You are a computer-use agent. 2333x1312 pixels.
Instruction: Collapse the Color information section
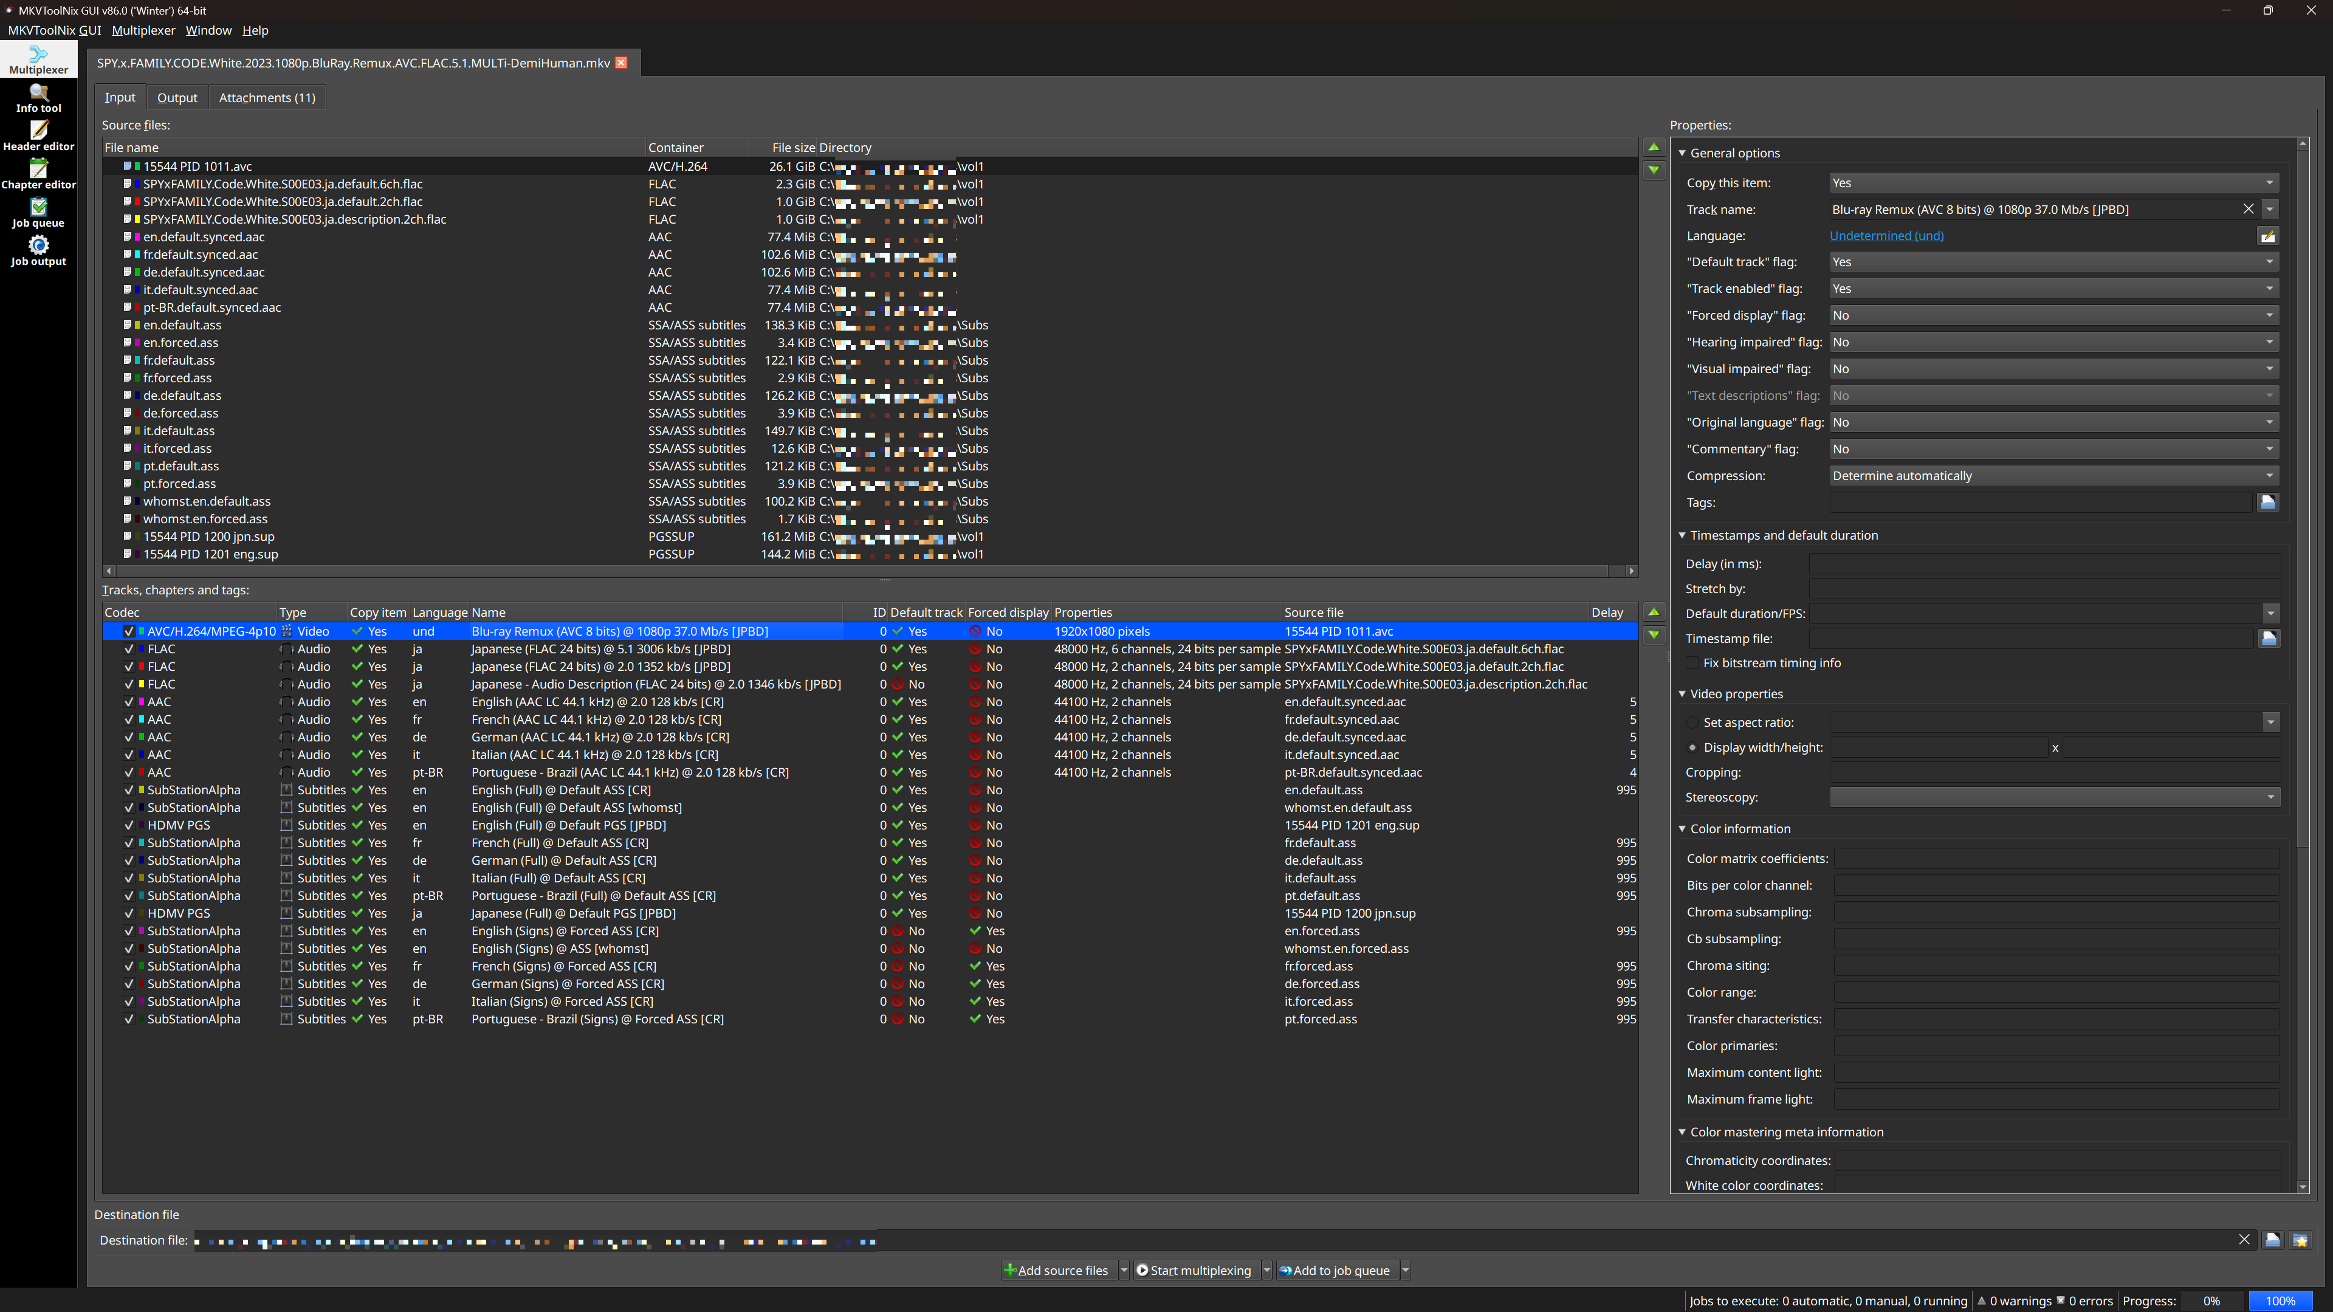tap(1682, 828)
